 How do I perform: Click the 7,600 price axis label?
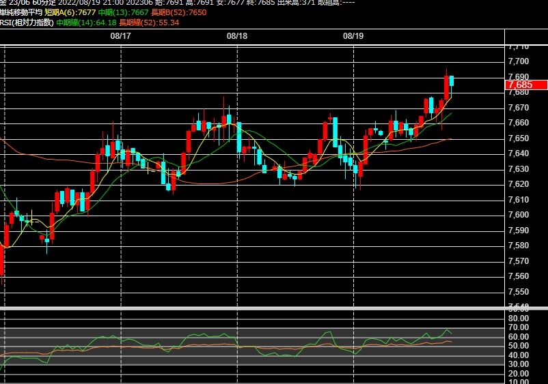click(x=519, y=215)
